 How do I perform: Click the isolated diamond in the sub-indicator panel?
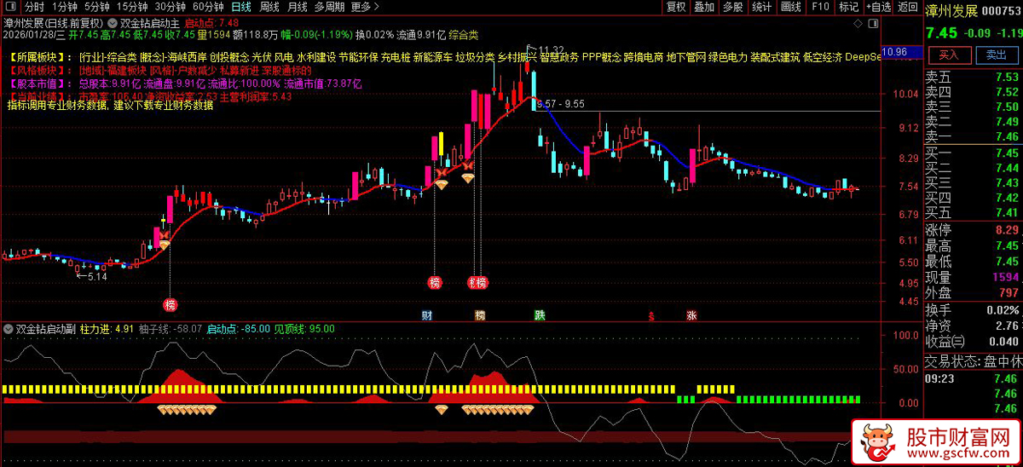[442, 410]
